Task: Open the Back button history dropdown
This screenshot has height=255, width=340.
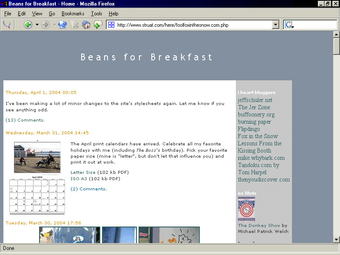Action: (x=37, y=25)
